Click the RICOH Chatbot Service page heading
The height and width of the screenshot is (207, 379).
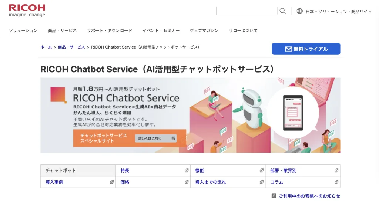(157, 69)
